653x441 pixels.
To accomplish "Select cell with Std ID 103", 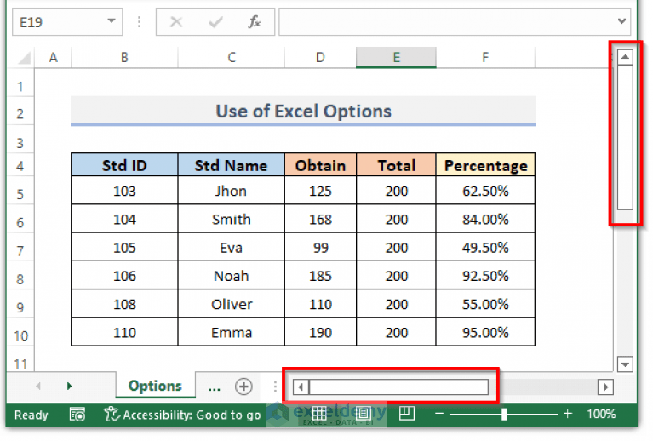I will [125, 192].
